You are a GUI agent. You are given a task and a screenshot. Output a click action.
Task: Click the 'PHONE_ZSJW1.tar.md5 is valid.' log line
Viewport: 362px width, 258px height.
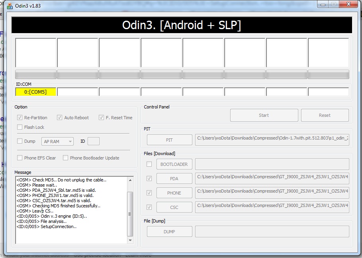(55, 195)
